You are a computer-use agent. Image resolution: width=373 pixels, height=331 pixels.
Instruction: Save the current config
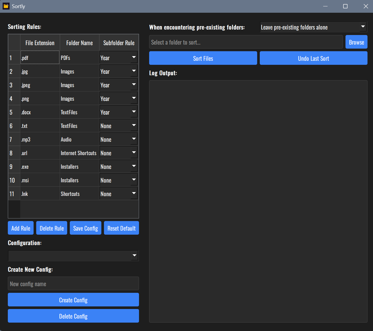click(85, 228)
